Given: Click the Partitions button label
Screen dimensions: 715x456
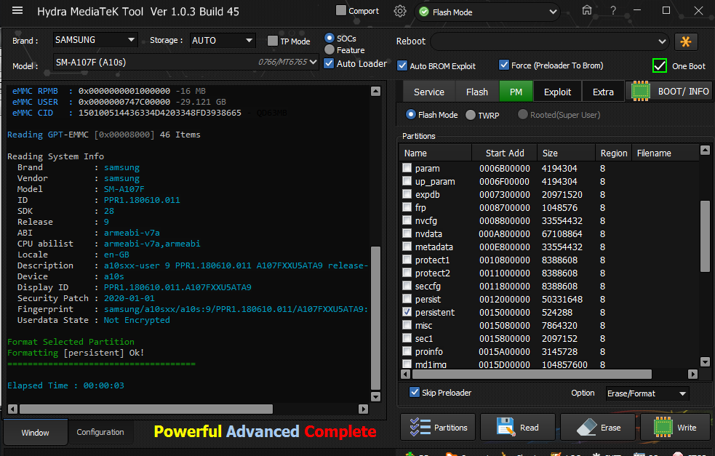Looking at the screenshot, I should coord(450,427).
